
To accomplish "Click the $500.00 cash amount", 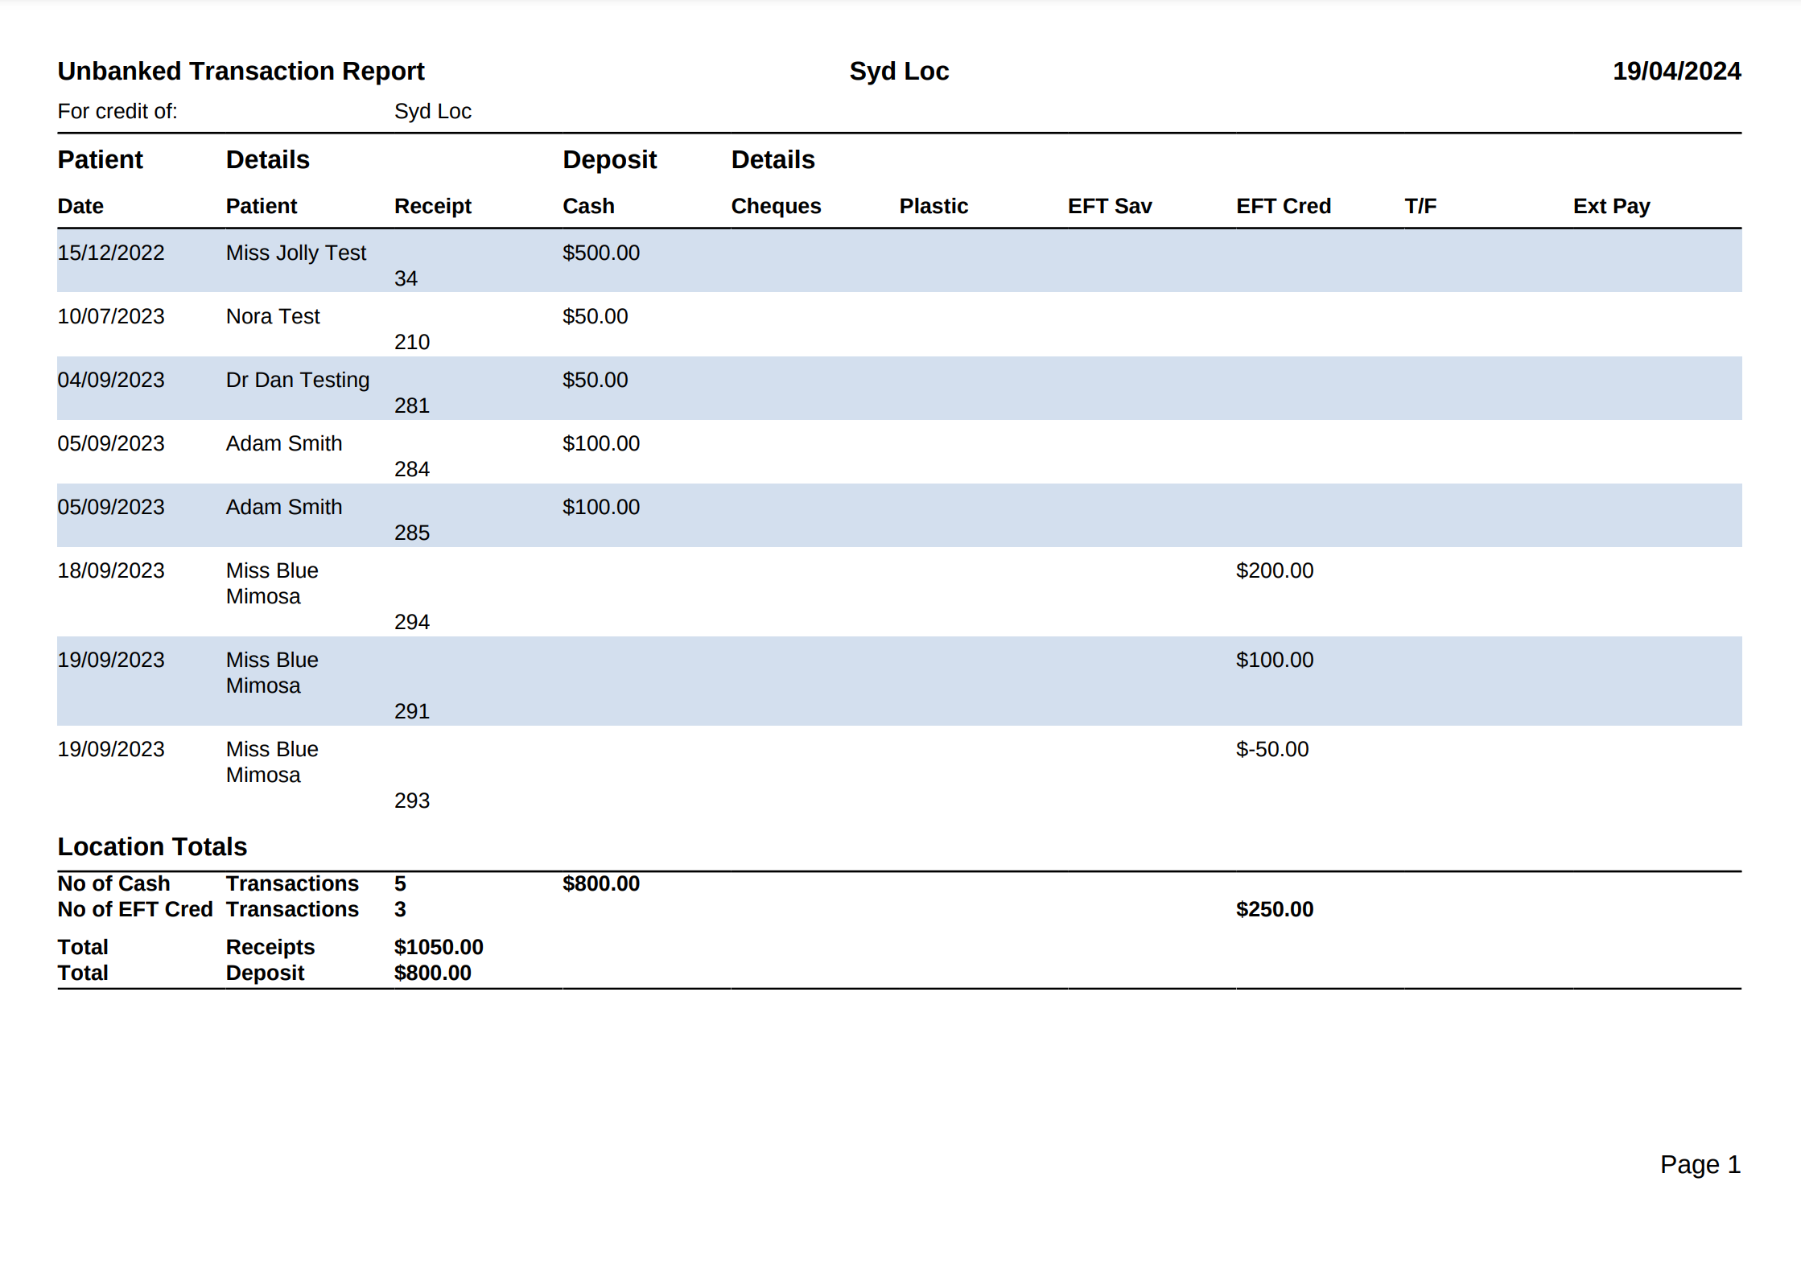I will click(x=600, y=253).
